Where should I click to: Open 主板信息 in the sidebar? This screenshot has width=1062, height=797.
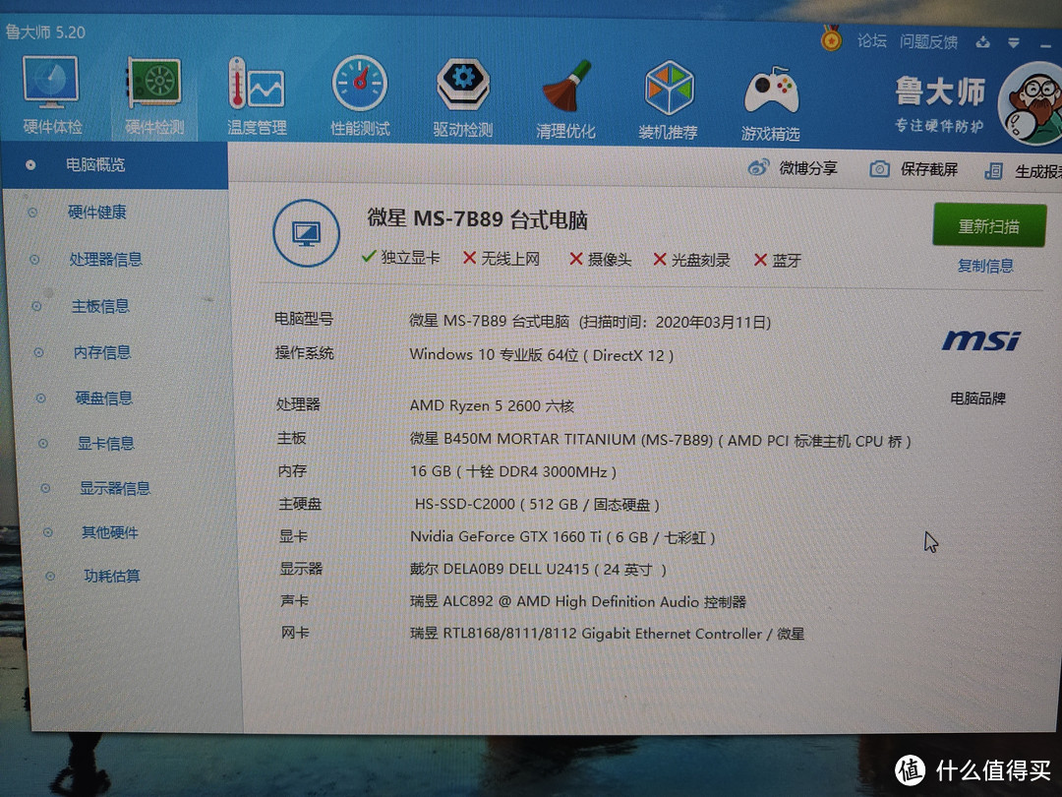pyautogui.click(x=100, y=306)
